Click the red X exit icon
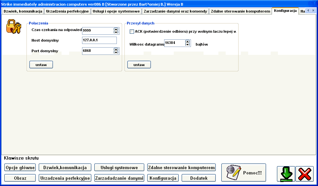Viewport: 318px width, 186px height. click(x=305, y=174)
